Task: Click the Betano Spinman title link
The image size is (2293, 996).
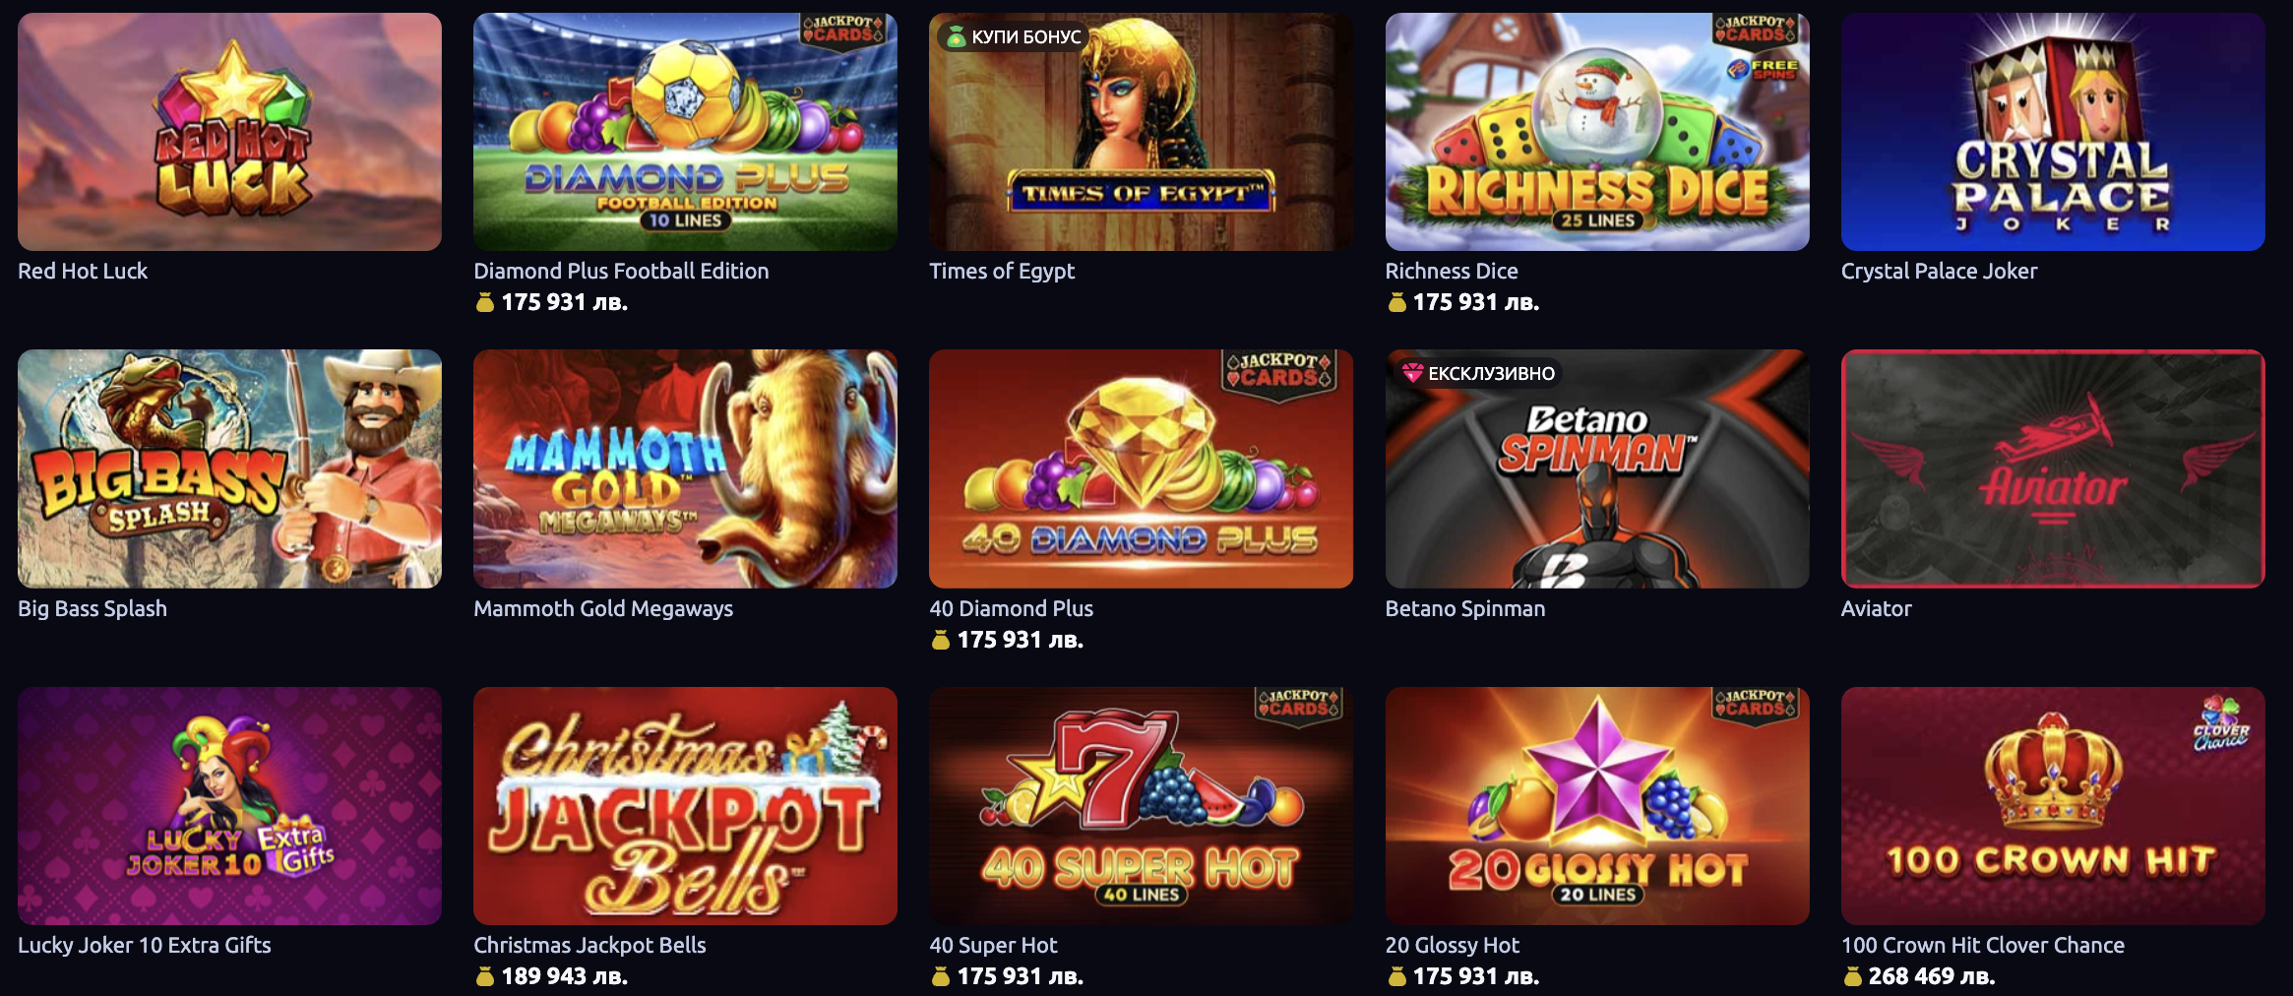Action: click(x=1465, y=608)
